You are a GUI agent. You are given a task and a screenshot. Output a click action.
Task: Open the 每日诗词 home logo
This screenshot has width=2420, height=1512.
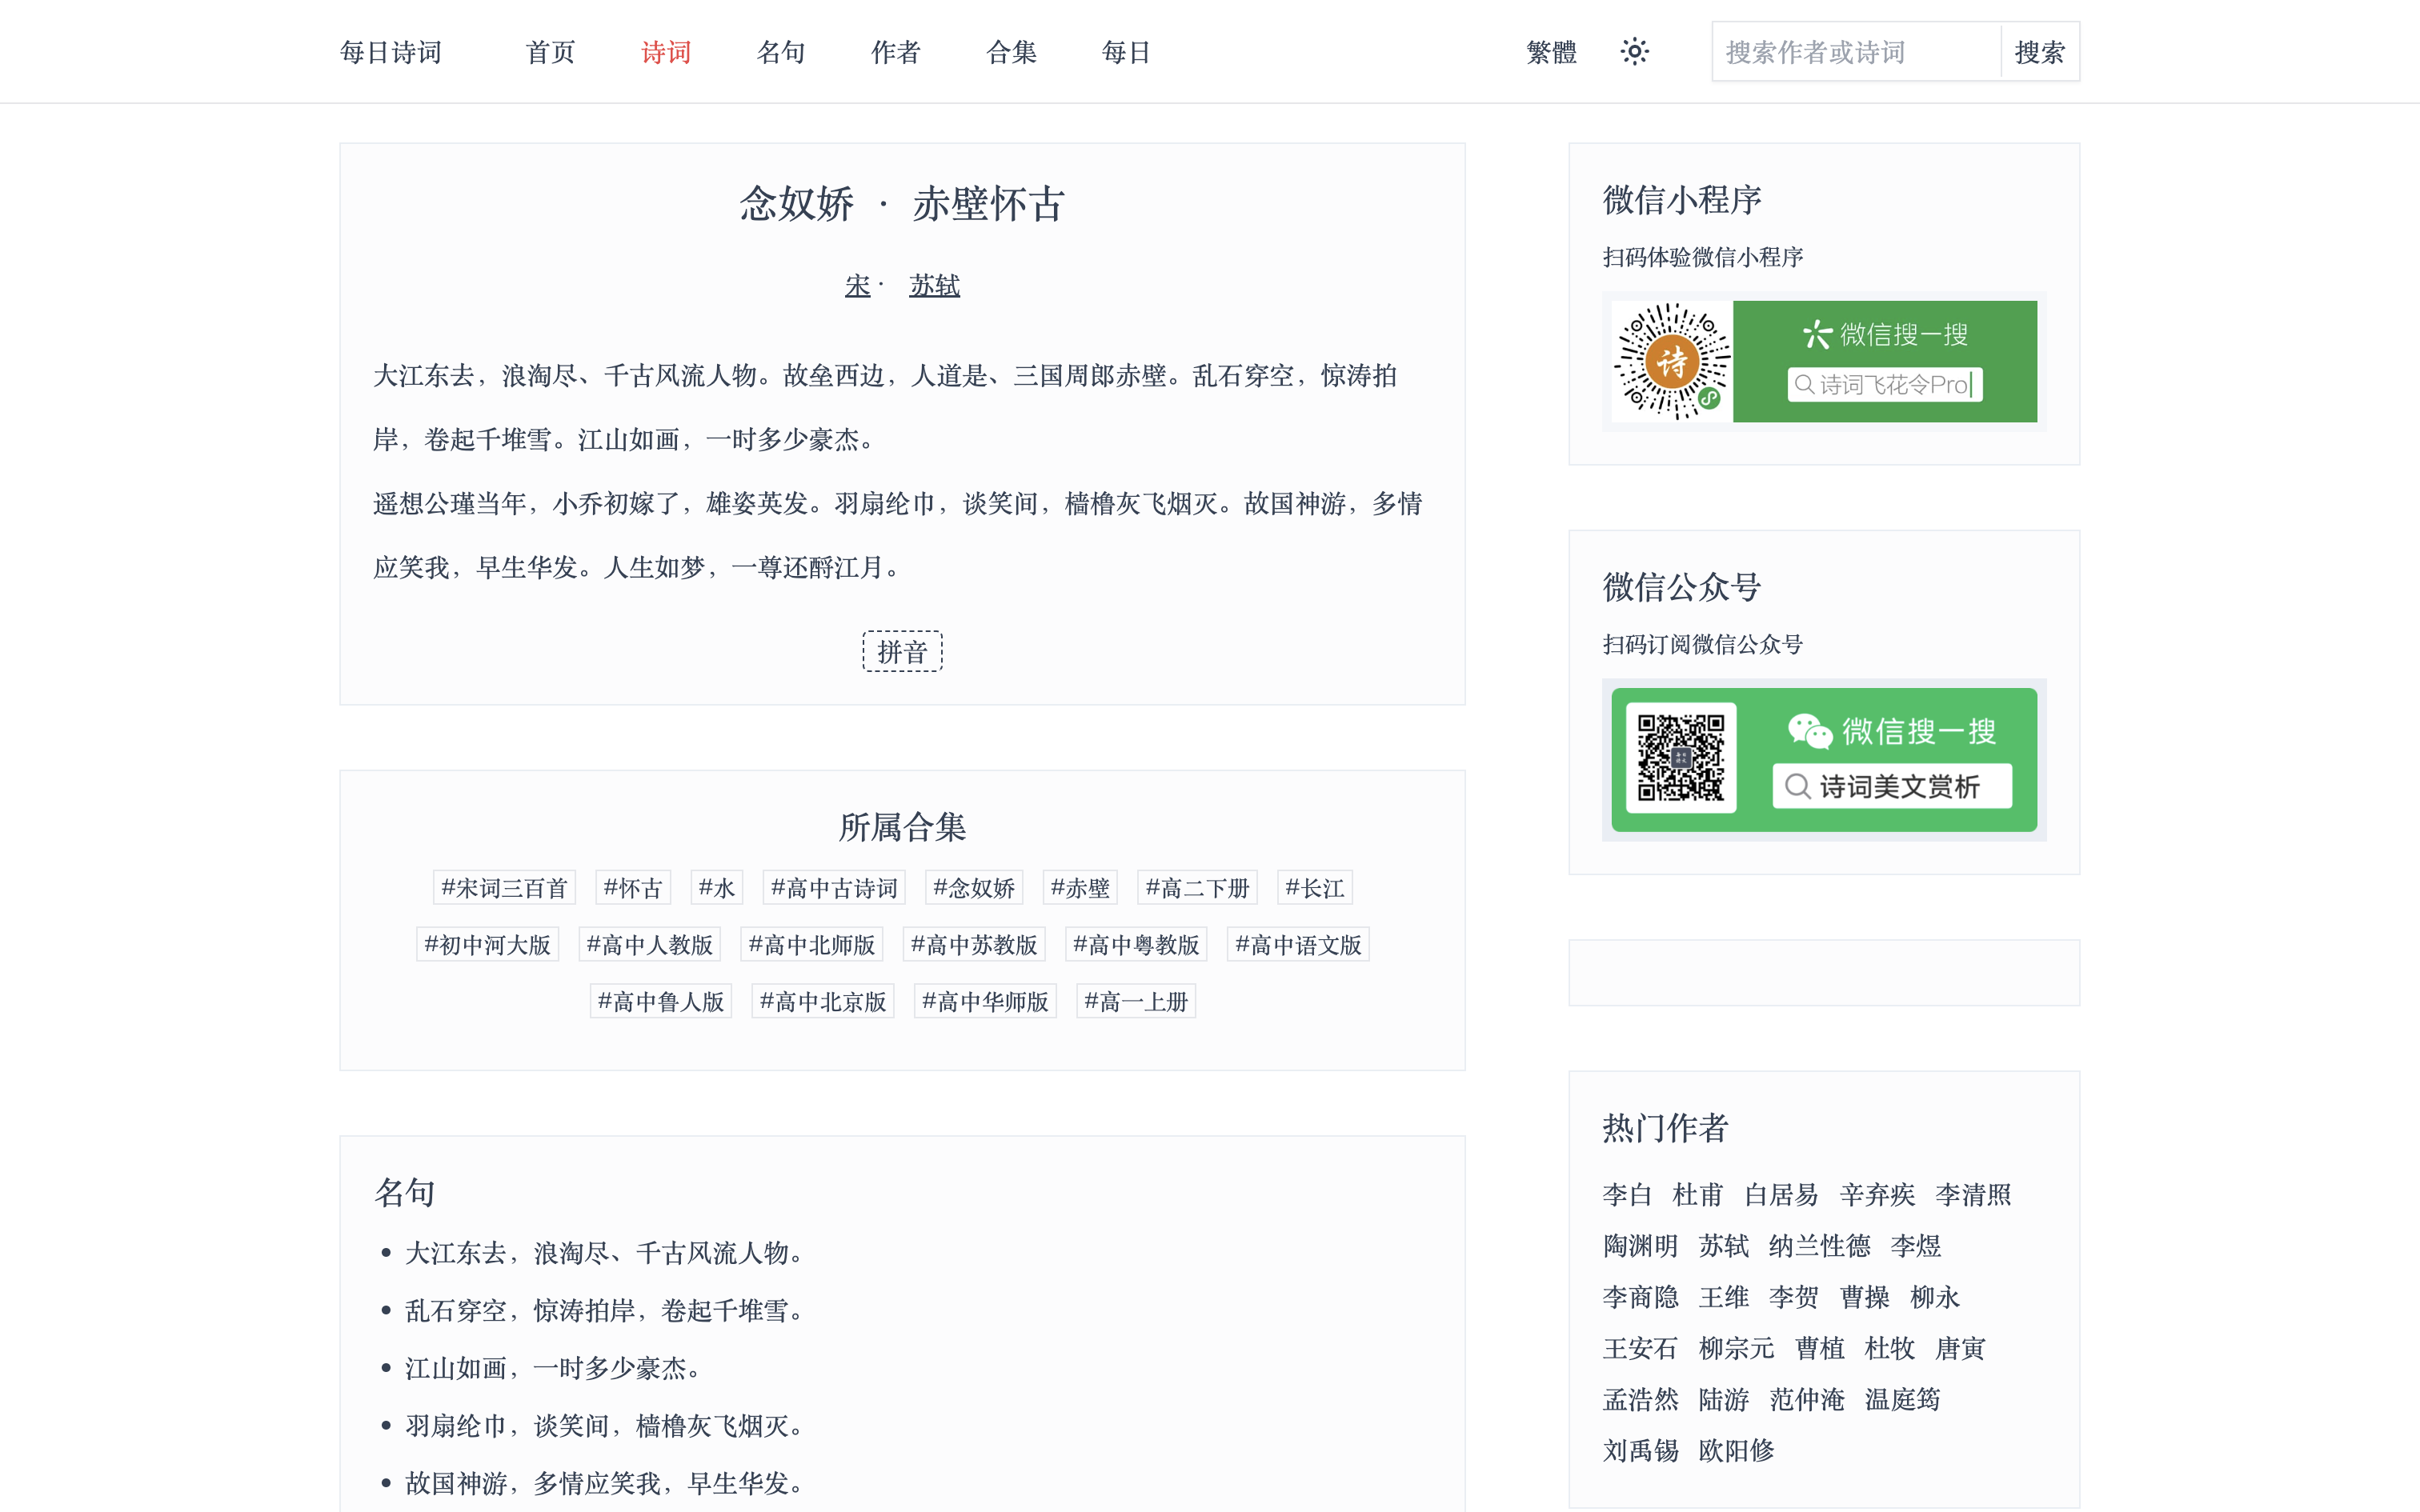(391, 51)
